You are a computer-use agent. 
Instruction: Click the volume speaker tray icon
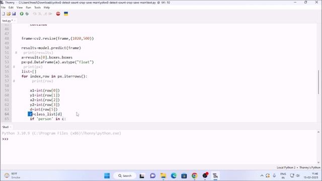click(297, 175)
